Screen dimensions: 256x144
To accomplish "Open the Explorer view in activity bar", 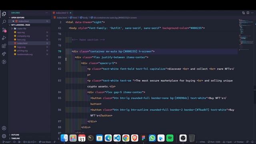I will pyautogui.click(x=4, y=14).
